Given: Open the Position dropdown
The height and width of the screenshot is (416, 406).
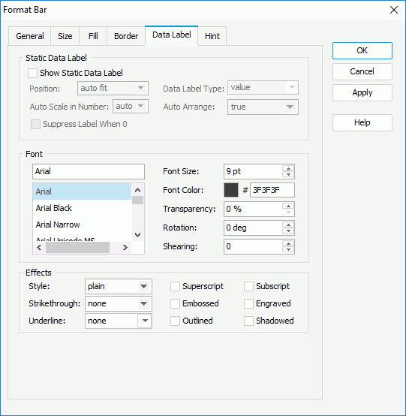Looking at the screenshot, I should pos(113,88).
